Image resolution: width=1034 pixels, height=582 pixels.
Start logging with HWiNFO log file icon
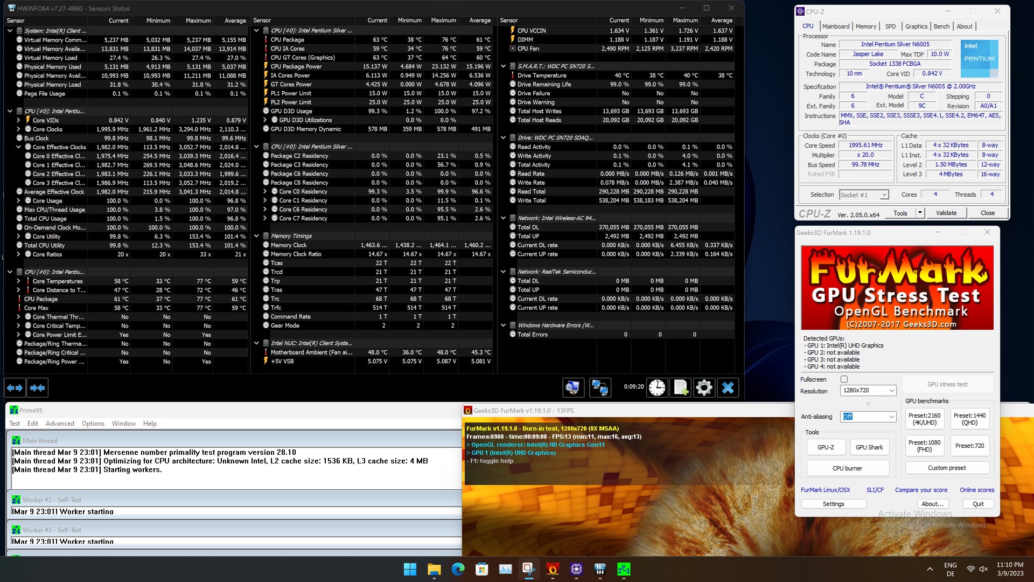click(681, 387)
